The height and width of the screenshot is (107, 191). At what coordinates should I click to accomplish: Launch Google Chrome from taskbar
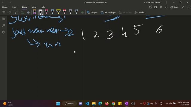[x=113, y=103]
